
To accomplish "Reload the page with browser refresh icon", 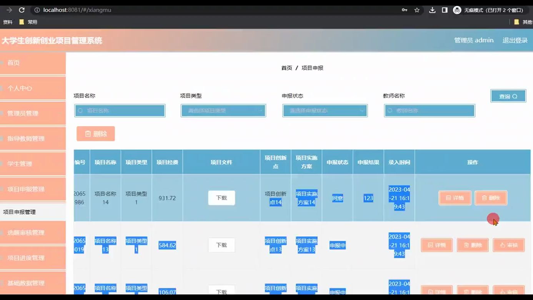I will point(22,10).
